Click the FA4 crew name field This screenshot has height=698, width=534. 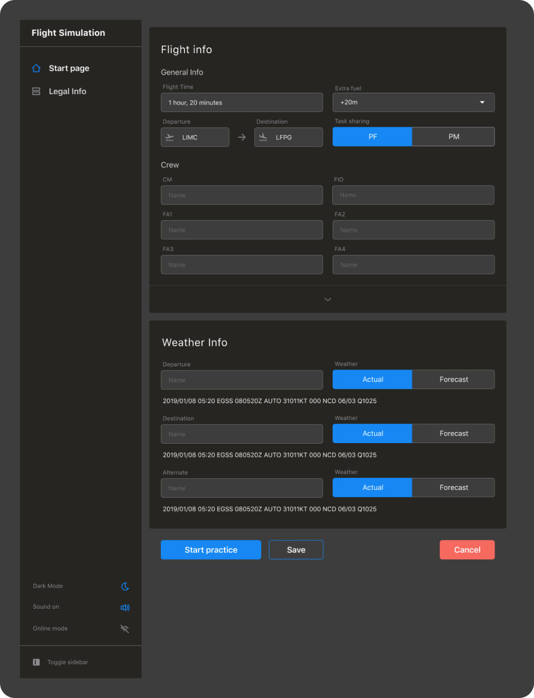pyautogui.click(x=414, y=265)
